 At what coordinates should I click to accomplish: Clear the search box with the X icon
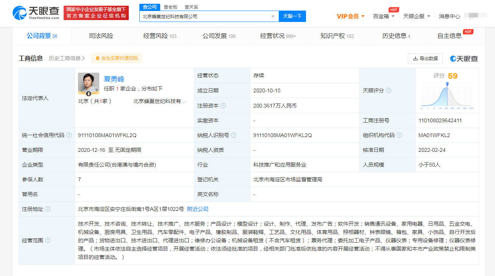click(x=273, y=16)
